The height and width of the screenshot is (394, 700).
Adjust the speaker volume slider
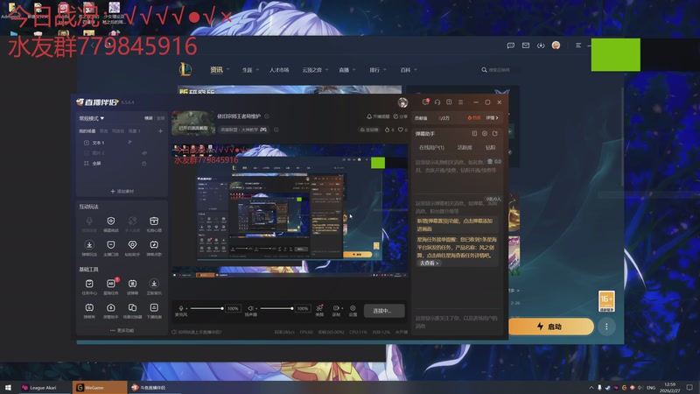pyautogui.click(x=276, y=308)
